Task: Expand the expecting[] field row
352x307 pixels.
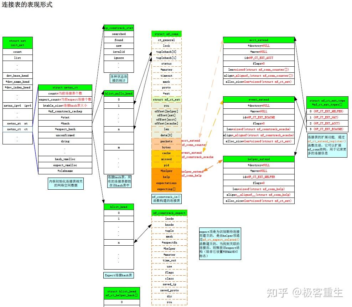Action: [x=166, y=189]
